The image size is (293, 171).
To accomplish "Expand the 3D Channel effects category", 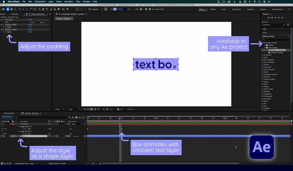I will pos(262,55).
